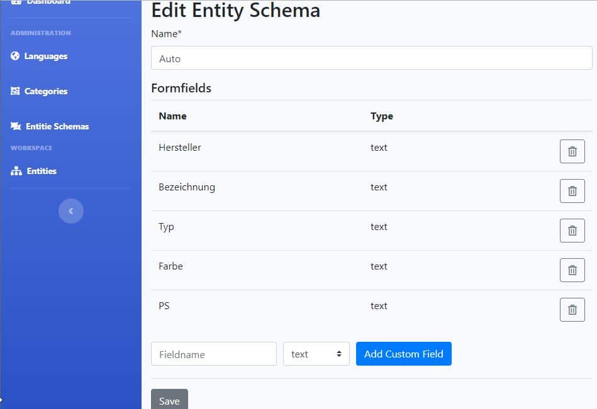Click the Add Custom Field button
The height and width of the screenshot is (409, 597).
(404, 354)
